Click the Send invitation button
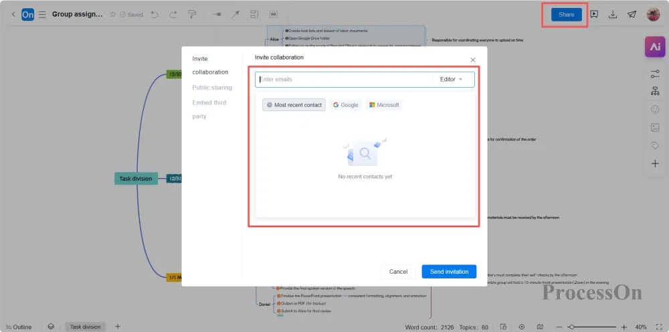Screen dimensions: 669x332 (x=449, y=272)
